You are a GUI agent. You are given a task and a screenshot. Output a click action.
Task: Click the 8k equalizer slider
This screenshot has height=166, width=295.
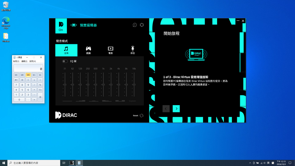tap(126, 85)
